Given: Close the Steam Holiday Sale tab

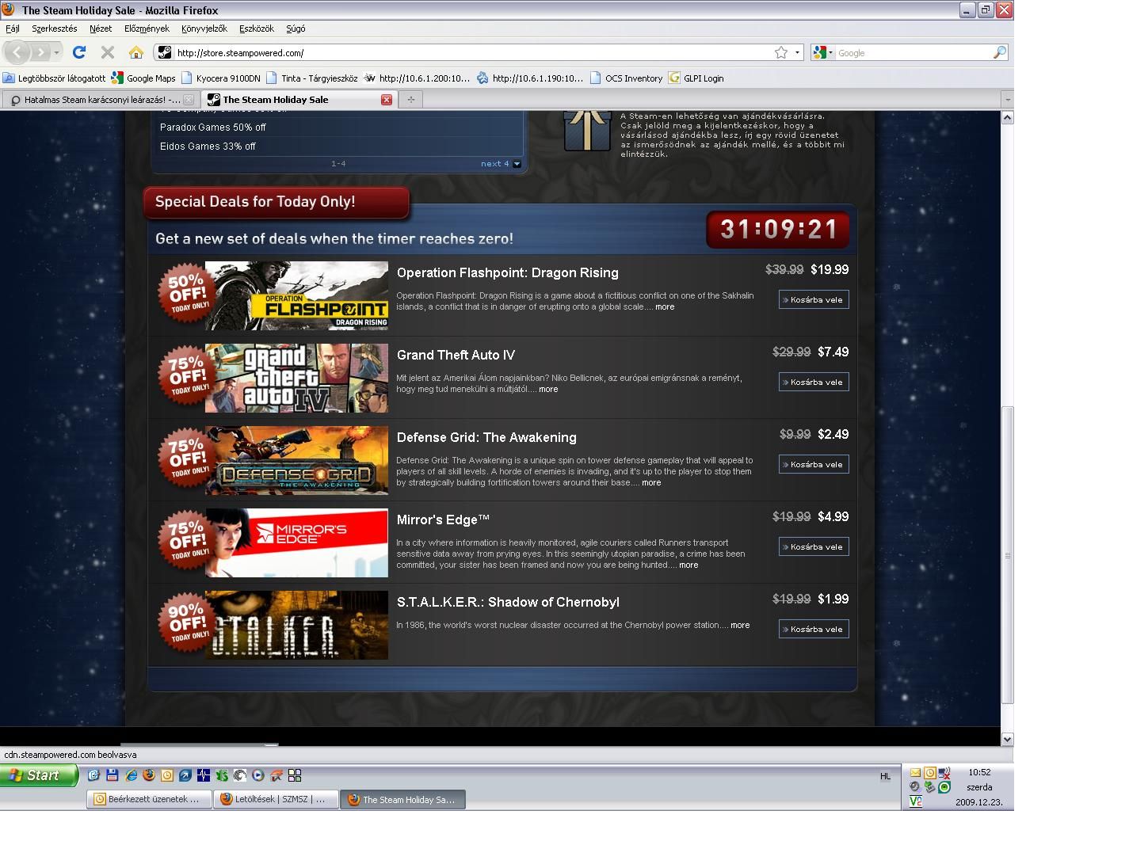Looking at the screenshot, I should 387,100.
